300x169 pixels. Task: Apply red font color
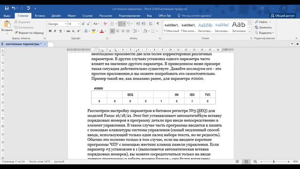tap(102, 31)
